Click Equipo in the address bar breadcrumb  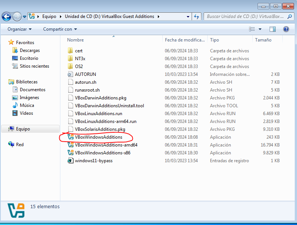click(49, 16)
